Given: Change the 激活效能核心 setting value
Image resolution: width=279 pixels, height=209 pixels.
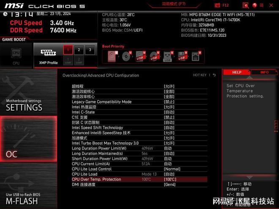Looking at the screenshot, I should coord(169,92).
